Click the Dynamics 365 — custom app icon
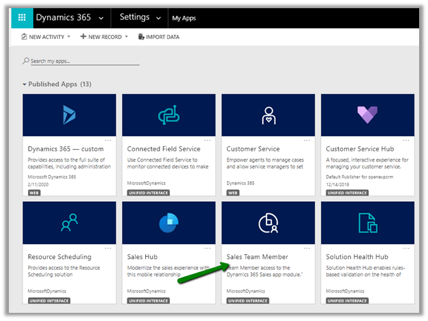This screenshot has height=321, width=428. click(x=70, y=115)
